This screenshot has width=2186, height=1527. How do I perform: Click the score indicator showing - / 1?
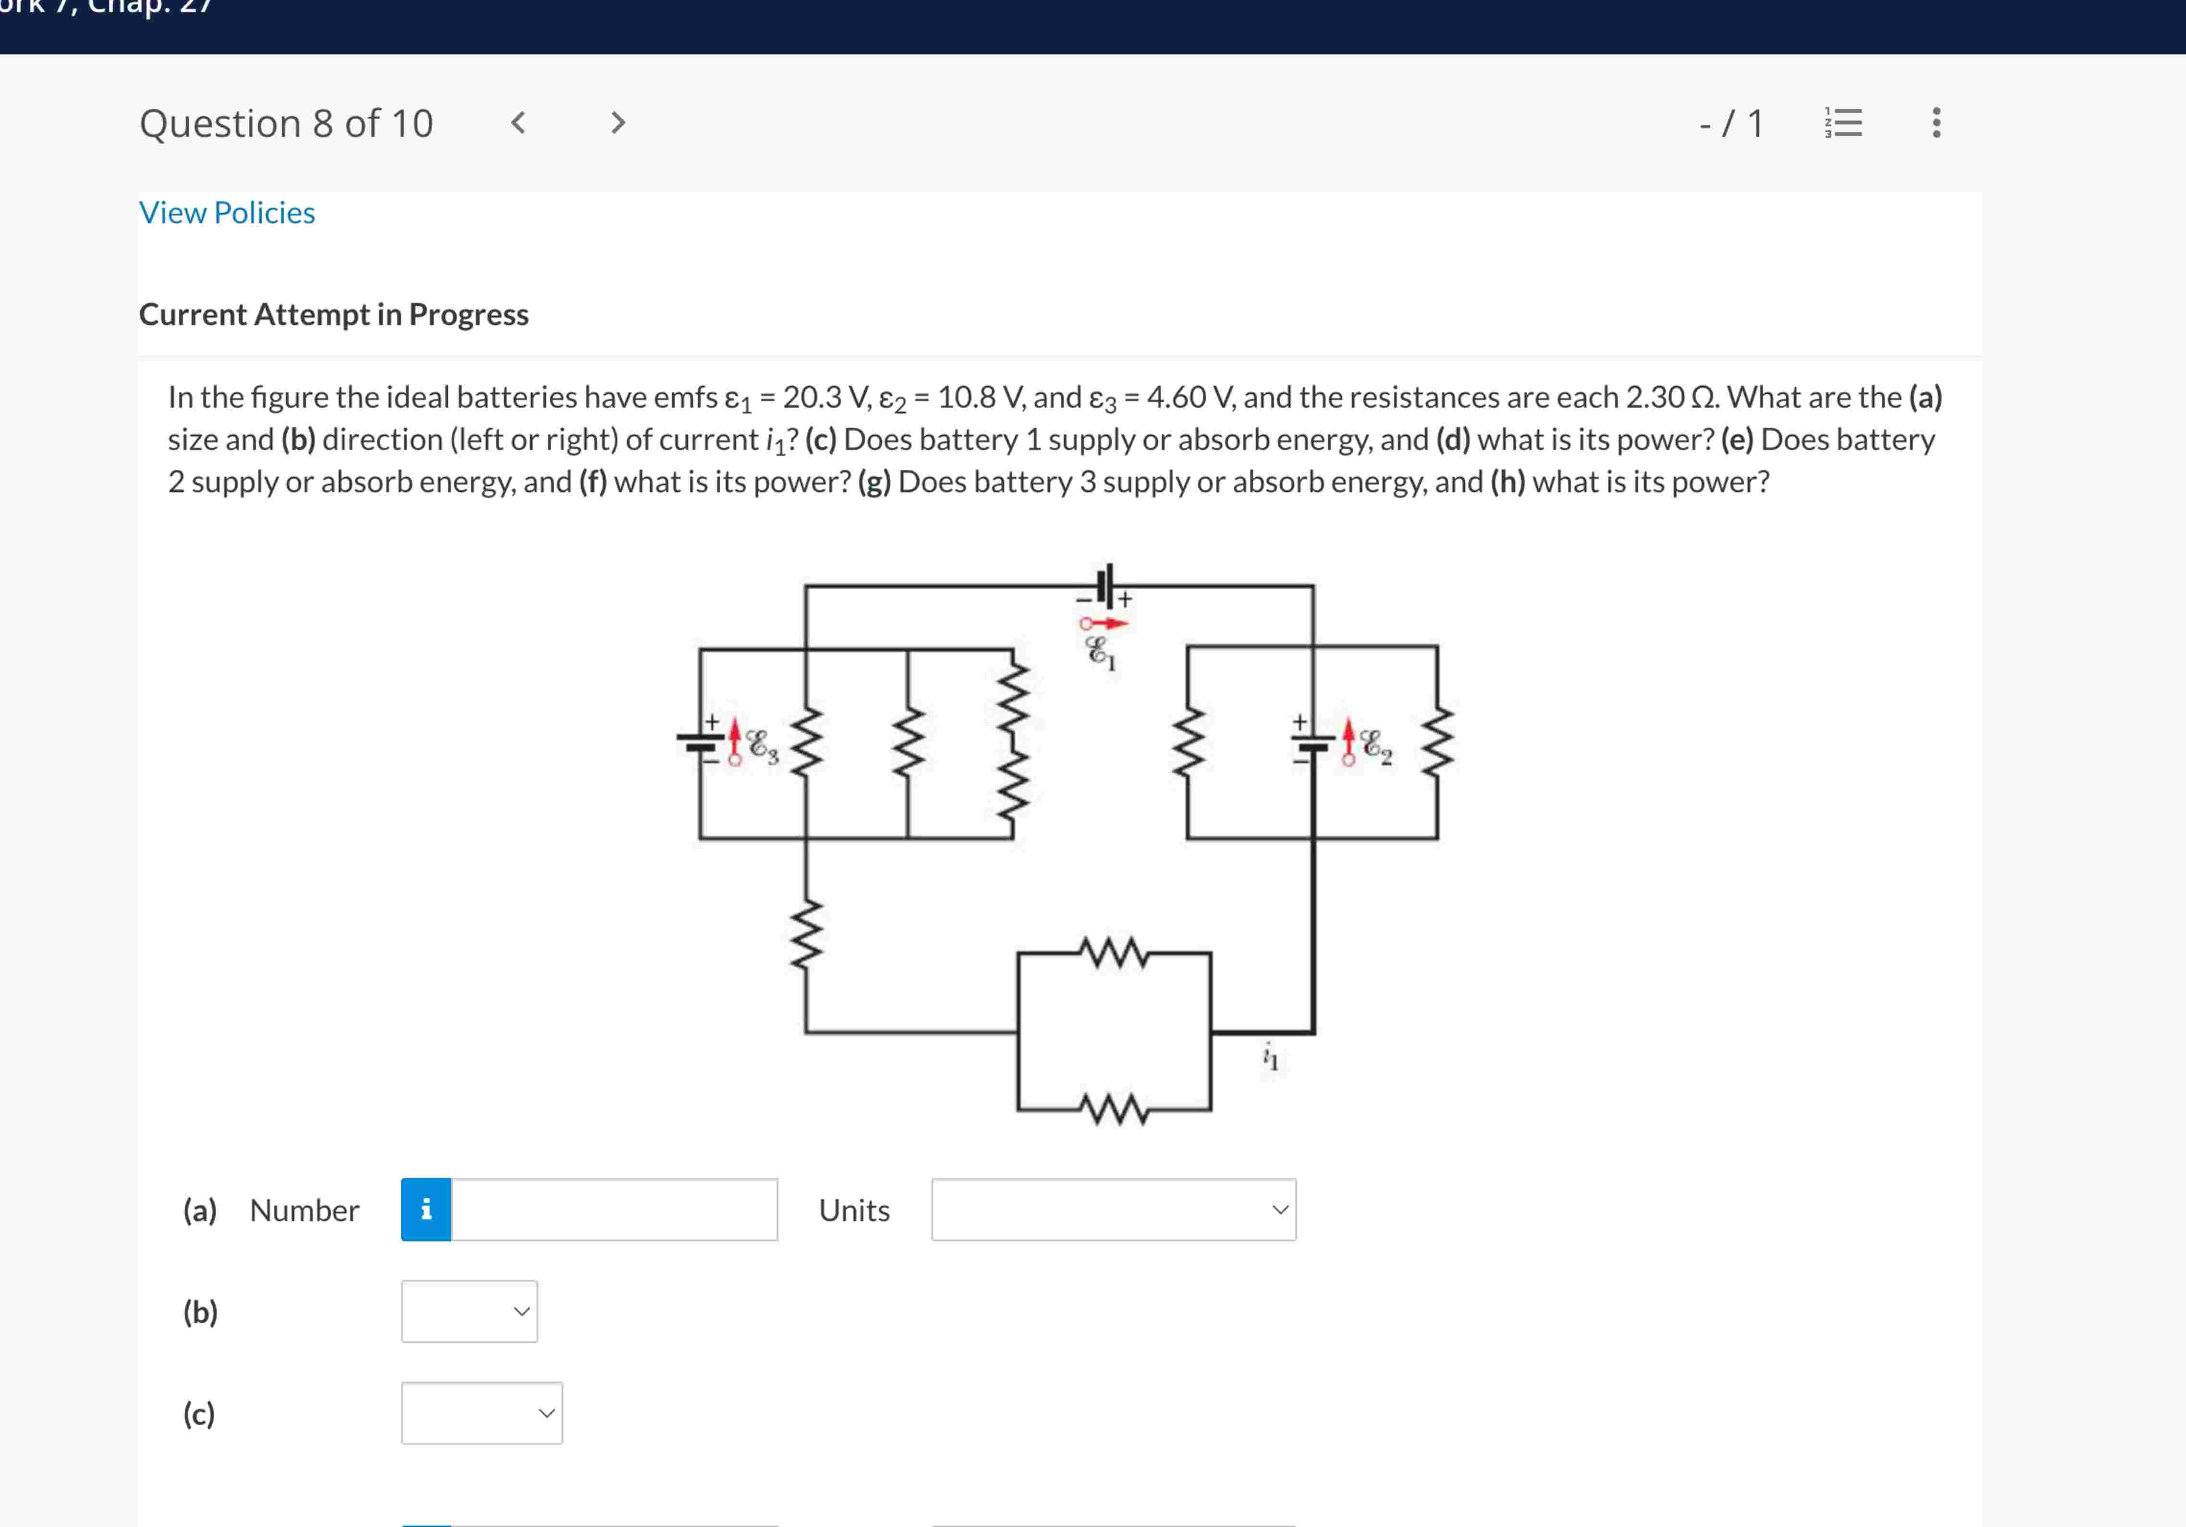click(1731, 124)
